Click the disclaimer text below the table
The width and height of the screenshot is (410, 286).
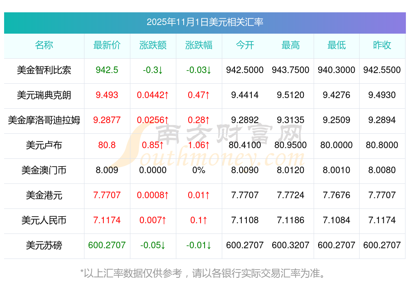click(x=205, y=273)
